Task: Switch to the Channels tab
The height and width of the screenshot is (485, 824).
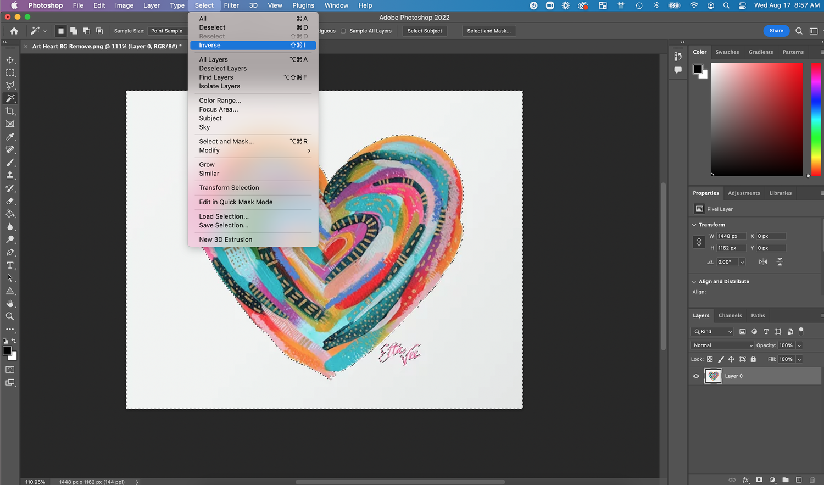Action: click(730, 315)
